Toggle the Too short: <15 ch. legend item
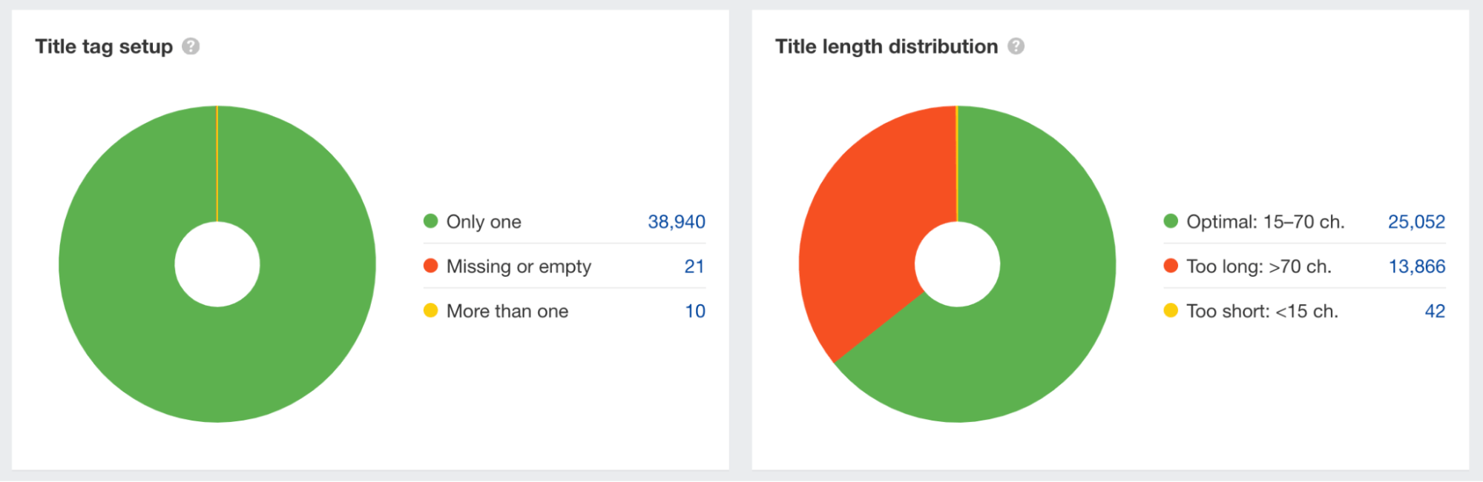The image size is (1483, 482). pyautogui.click(x=1261, y=311)
